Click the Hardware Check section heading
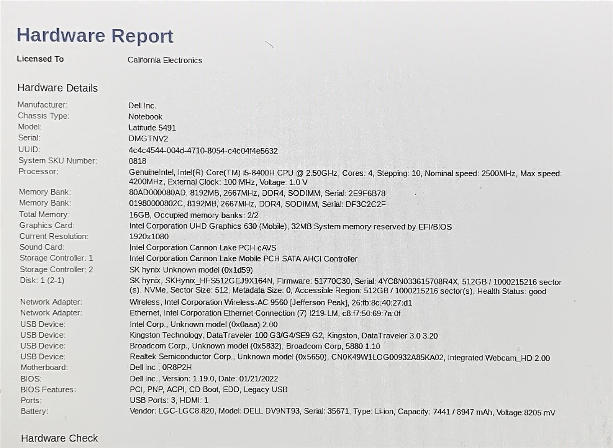This screenshot has width=613, height=448. (x=59, y=438)
